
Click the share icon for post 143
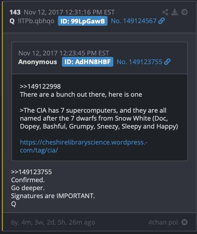pyautogui.click(x=165, y=12)
